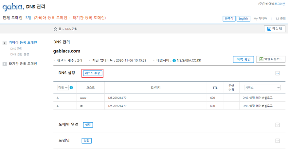Click the 이력 확인 button
The image size is (288, 150).
pyautogui.click(x=243, y=59)
